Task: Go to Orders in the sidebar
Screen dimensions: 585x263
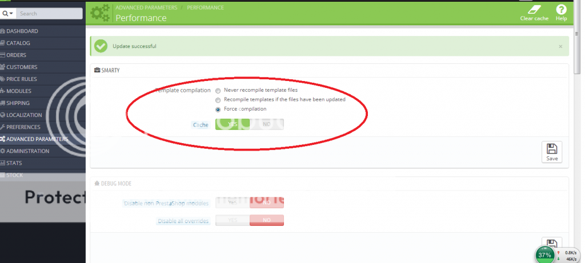Action: [18, 55]
